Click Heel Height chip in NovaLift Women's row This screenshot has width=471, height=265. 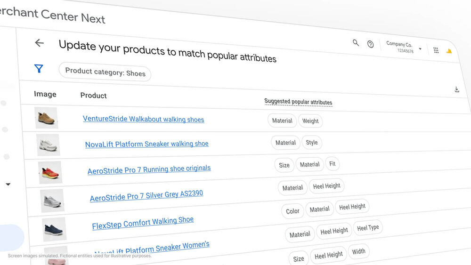tap(334, 232)
